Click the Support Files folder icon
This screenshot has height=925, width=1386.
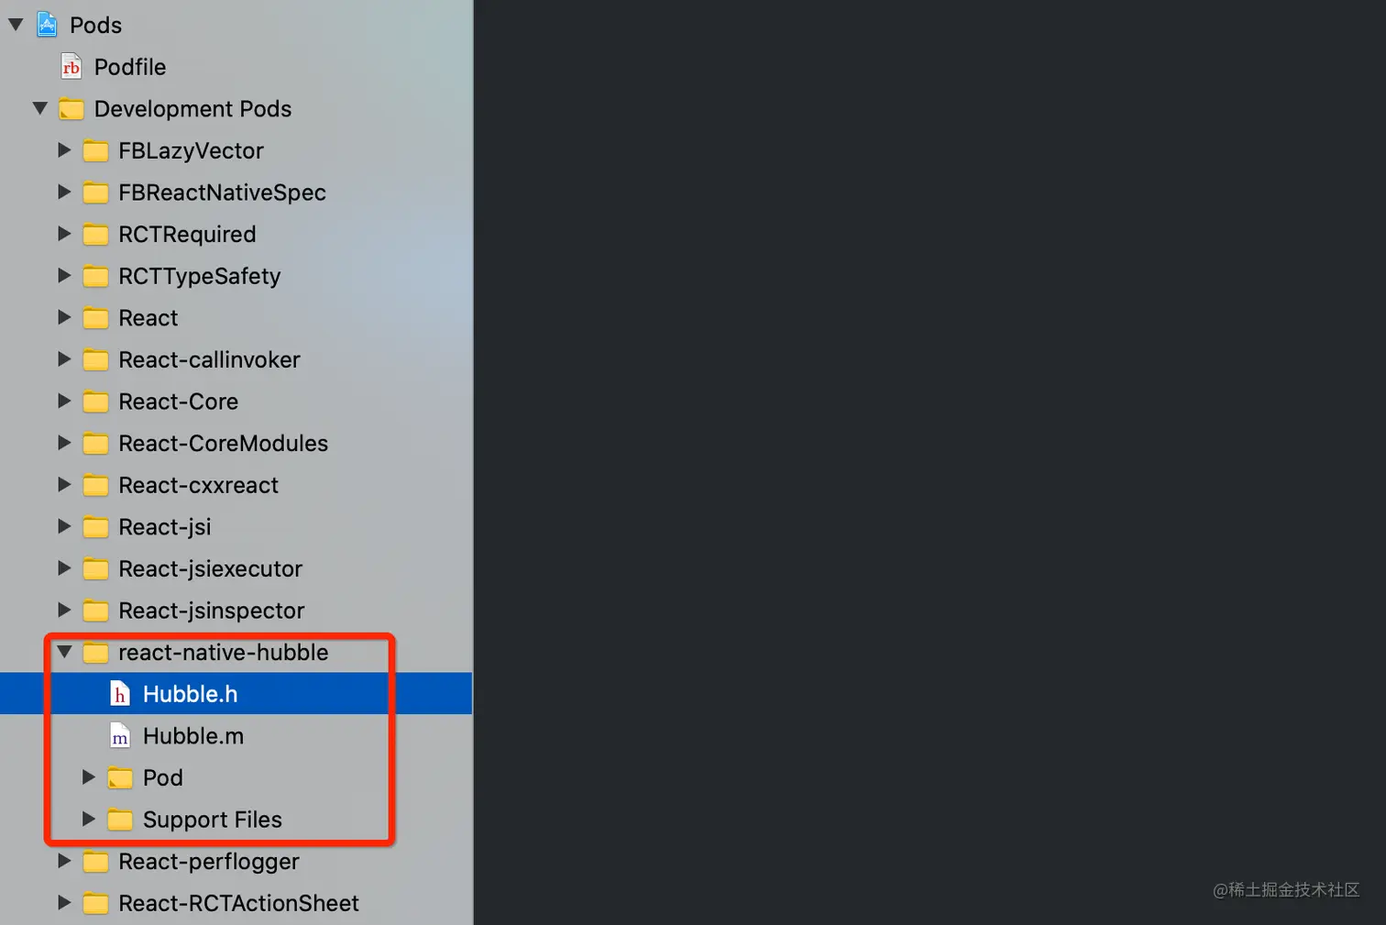point(120,820)
